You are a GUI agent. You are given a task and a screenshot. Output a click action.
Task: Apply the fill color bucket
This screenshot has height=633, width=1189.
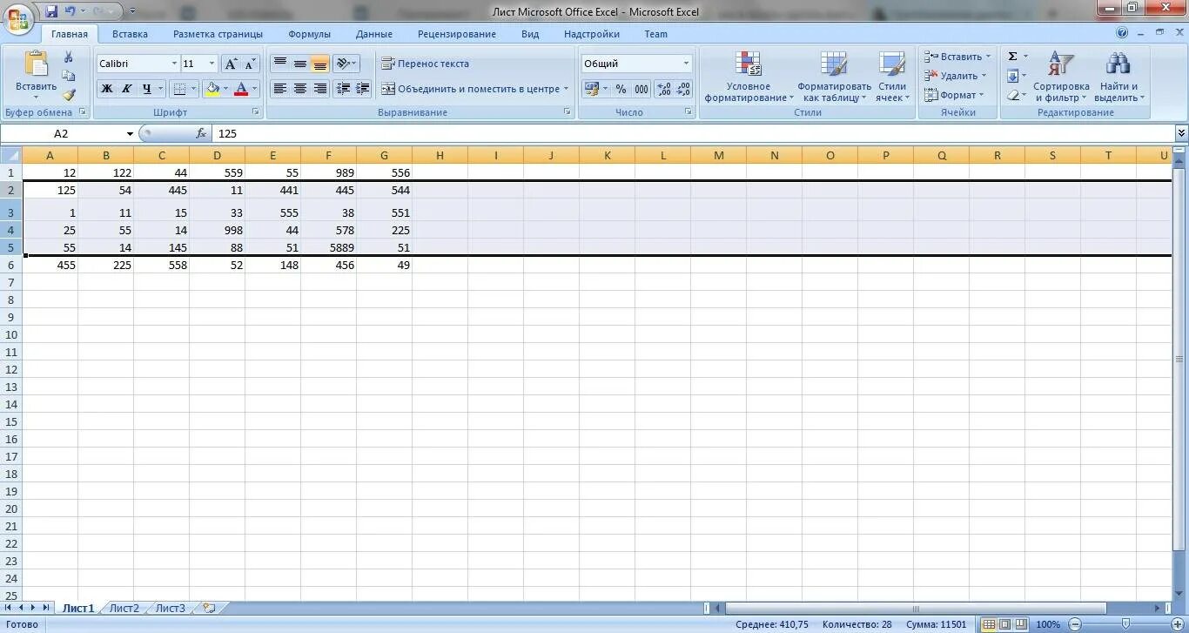(212, 89)
